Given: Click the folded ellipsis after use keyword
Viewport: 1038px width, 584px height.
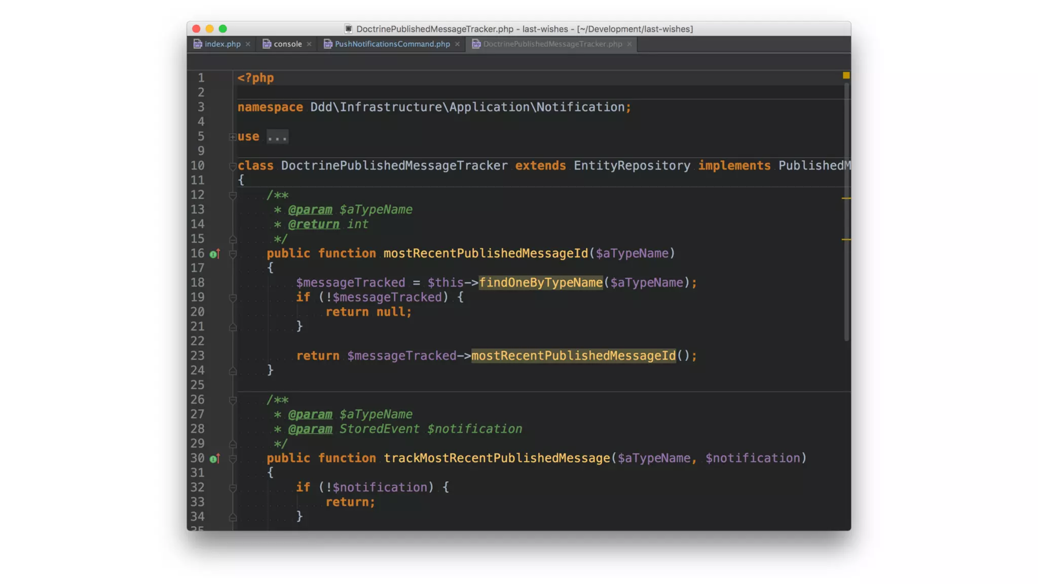Looking at the screenshot, I should (x=277, y=137).
